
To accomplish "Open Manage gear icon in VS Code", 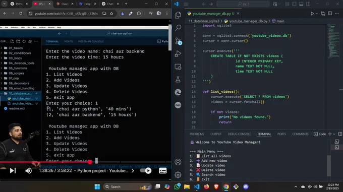I will click(x=178, y=175).
